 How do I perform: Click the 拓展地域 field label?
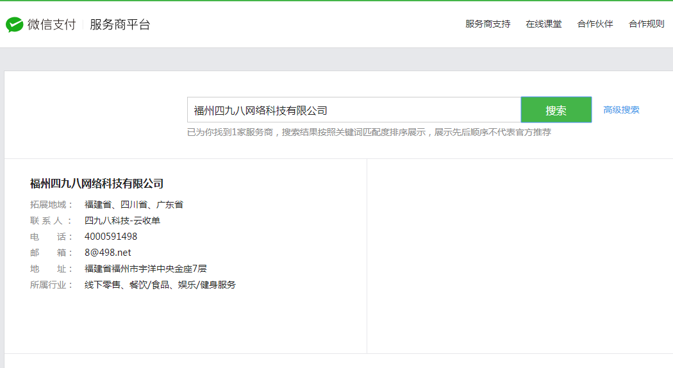point(51,205)
